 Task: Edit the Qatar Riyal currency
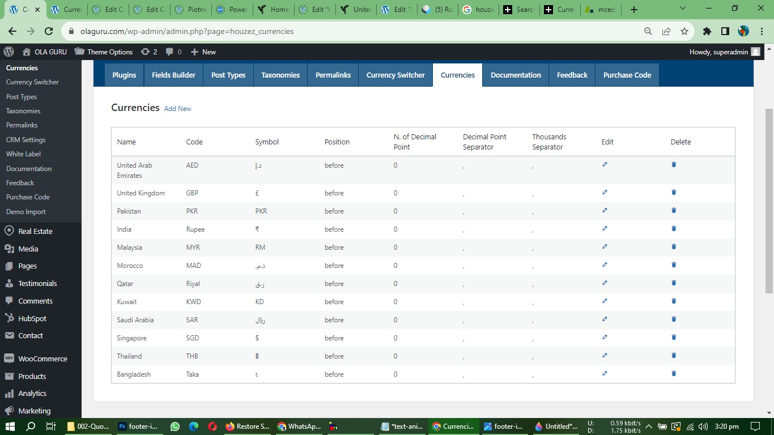pos(605,283)
